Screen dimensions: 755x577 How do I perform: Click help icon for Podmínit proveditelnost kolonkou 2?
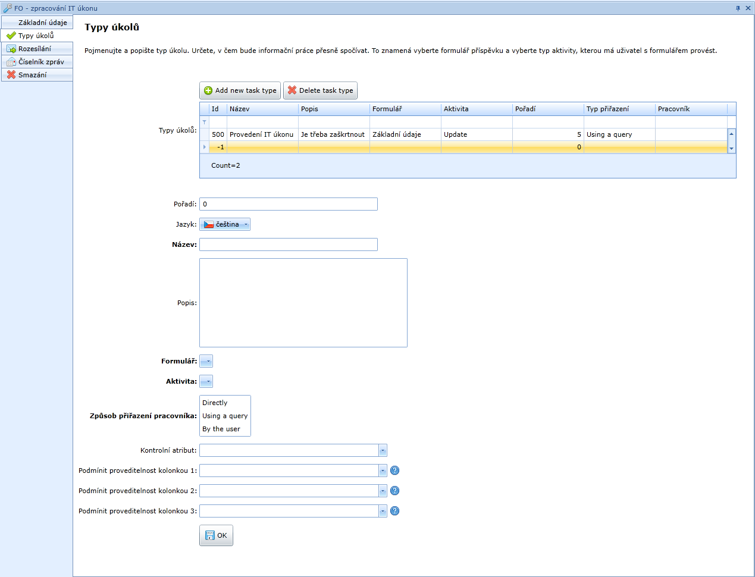394,491
